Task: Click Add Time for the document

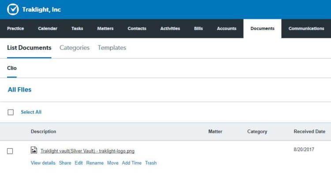Action: [x=132, y=163]
